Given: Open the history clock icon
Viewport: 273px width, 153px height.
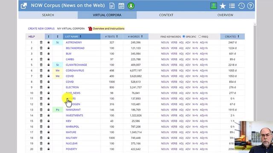Looking at the screenshot, I should 241,6.
